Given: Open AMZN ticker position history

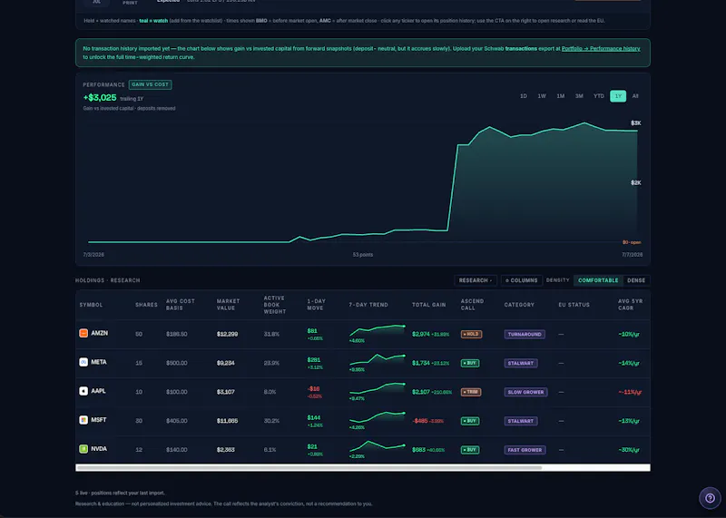Looking at the screenshot, I should point(100,333).
